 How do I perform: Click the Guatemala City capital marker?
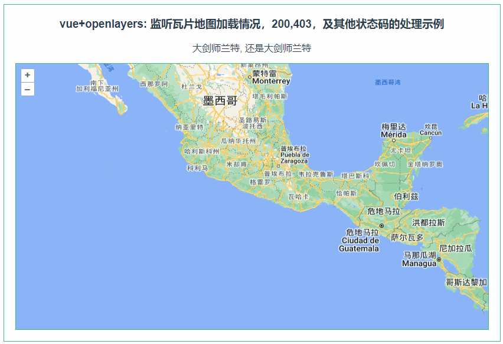(x=382, y=226)
